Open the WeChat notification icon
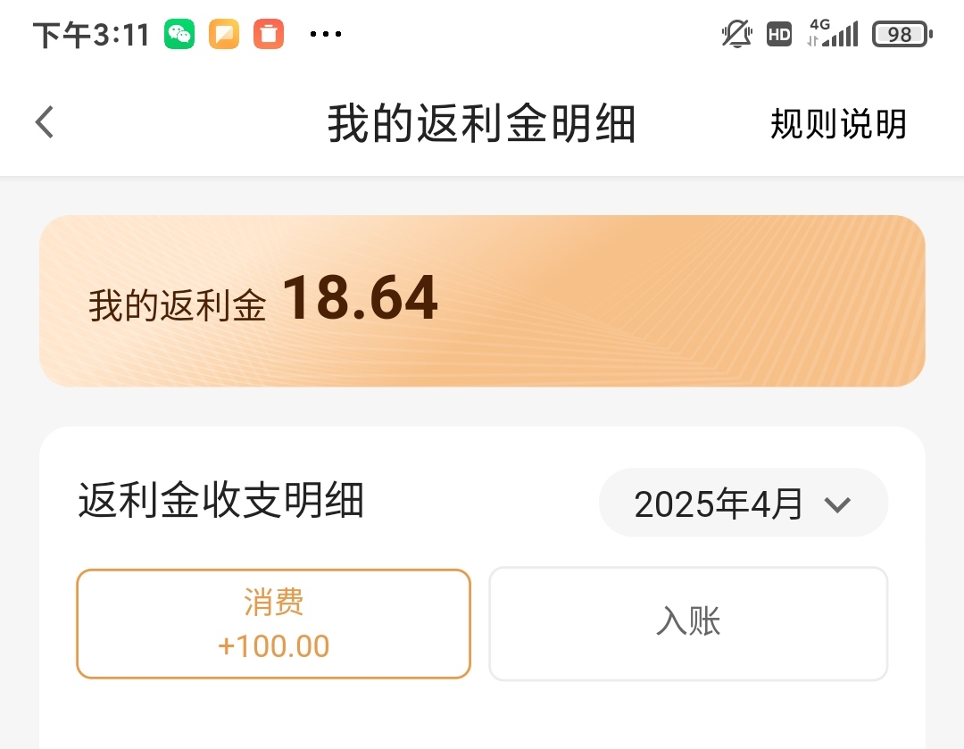Viewport: 964px width, 749px height. click(x=179, y=34)
